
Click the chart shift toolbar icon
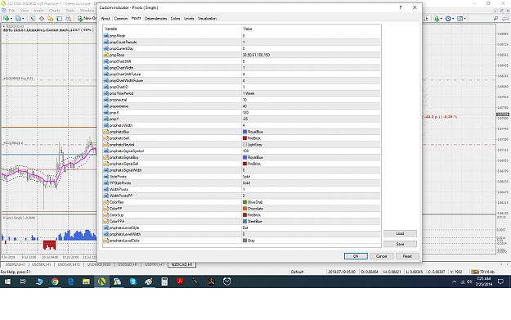(426, 19)
